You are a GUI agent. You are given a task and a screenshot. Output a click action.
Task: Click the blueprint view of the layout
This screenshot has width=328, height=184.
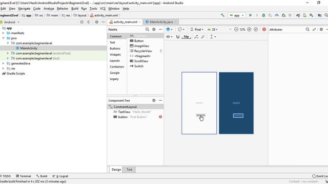236,103
